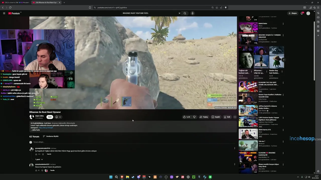This screenshot has width=321, height=180.
Task: Click the magnifier search button
Action: (185, 13)
